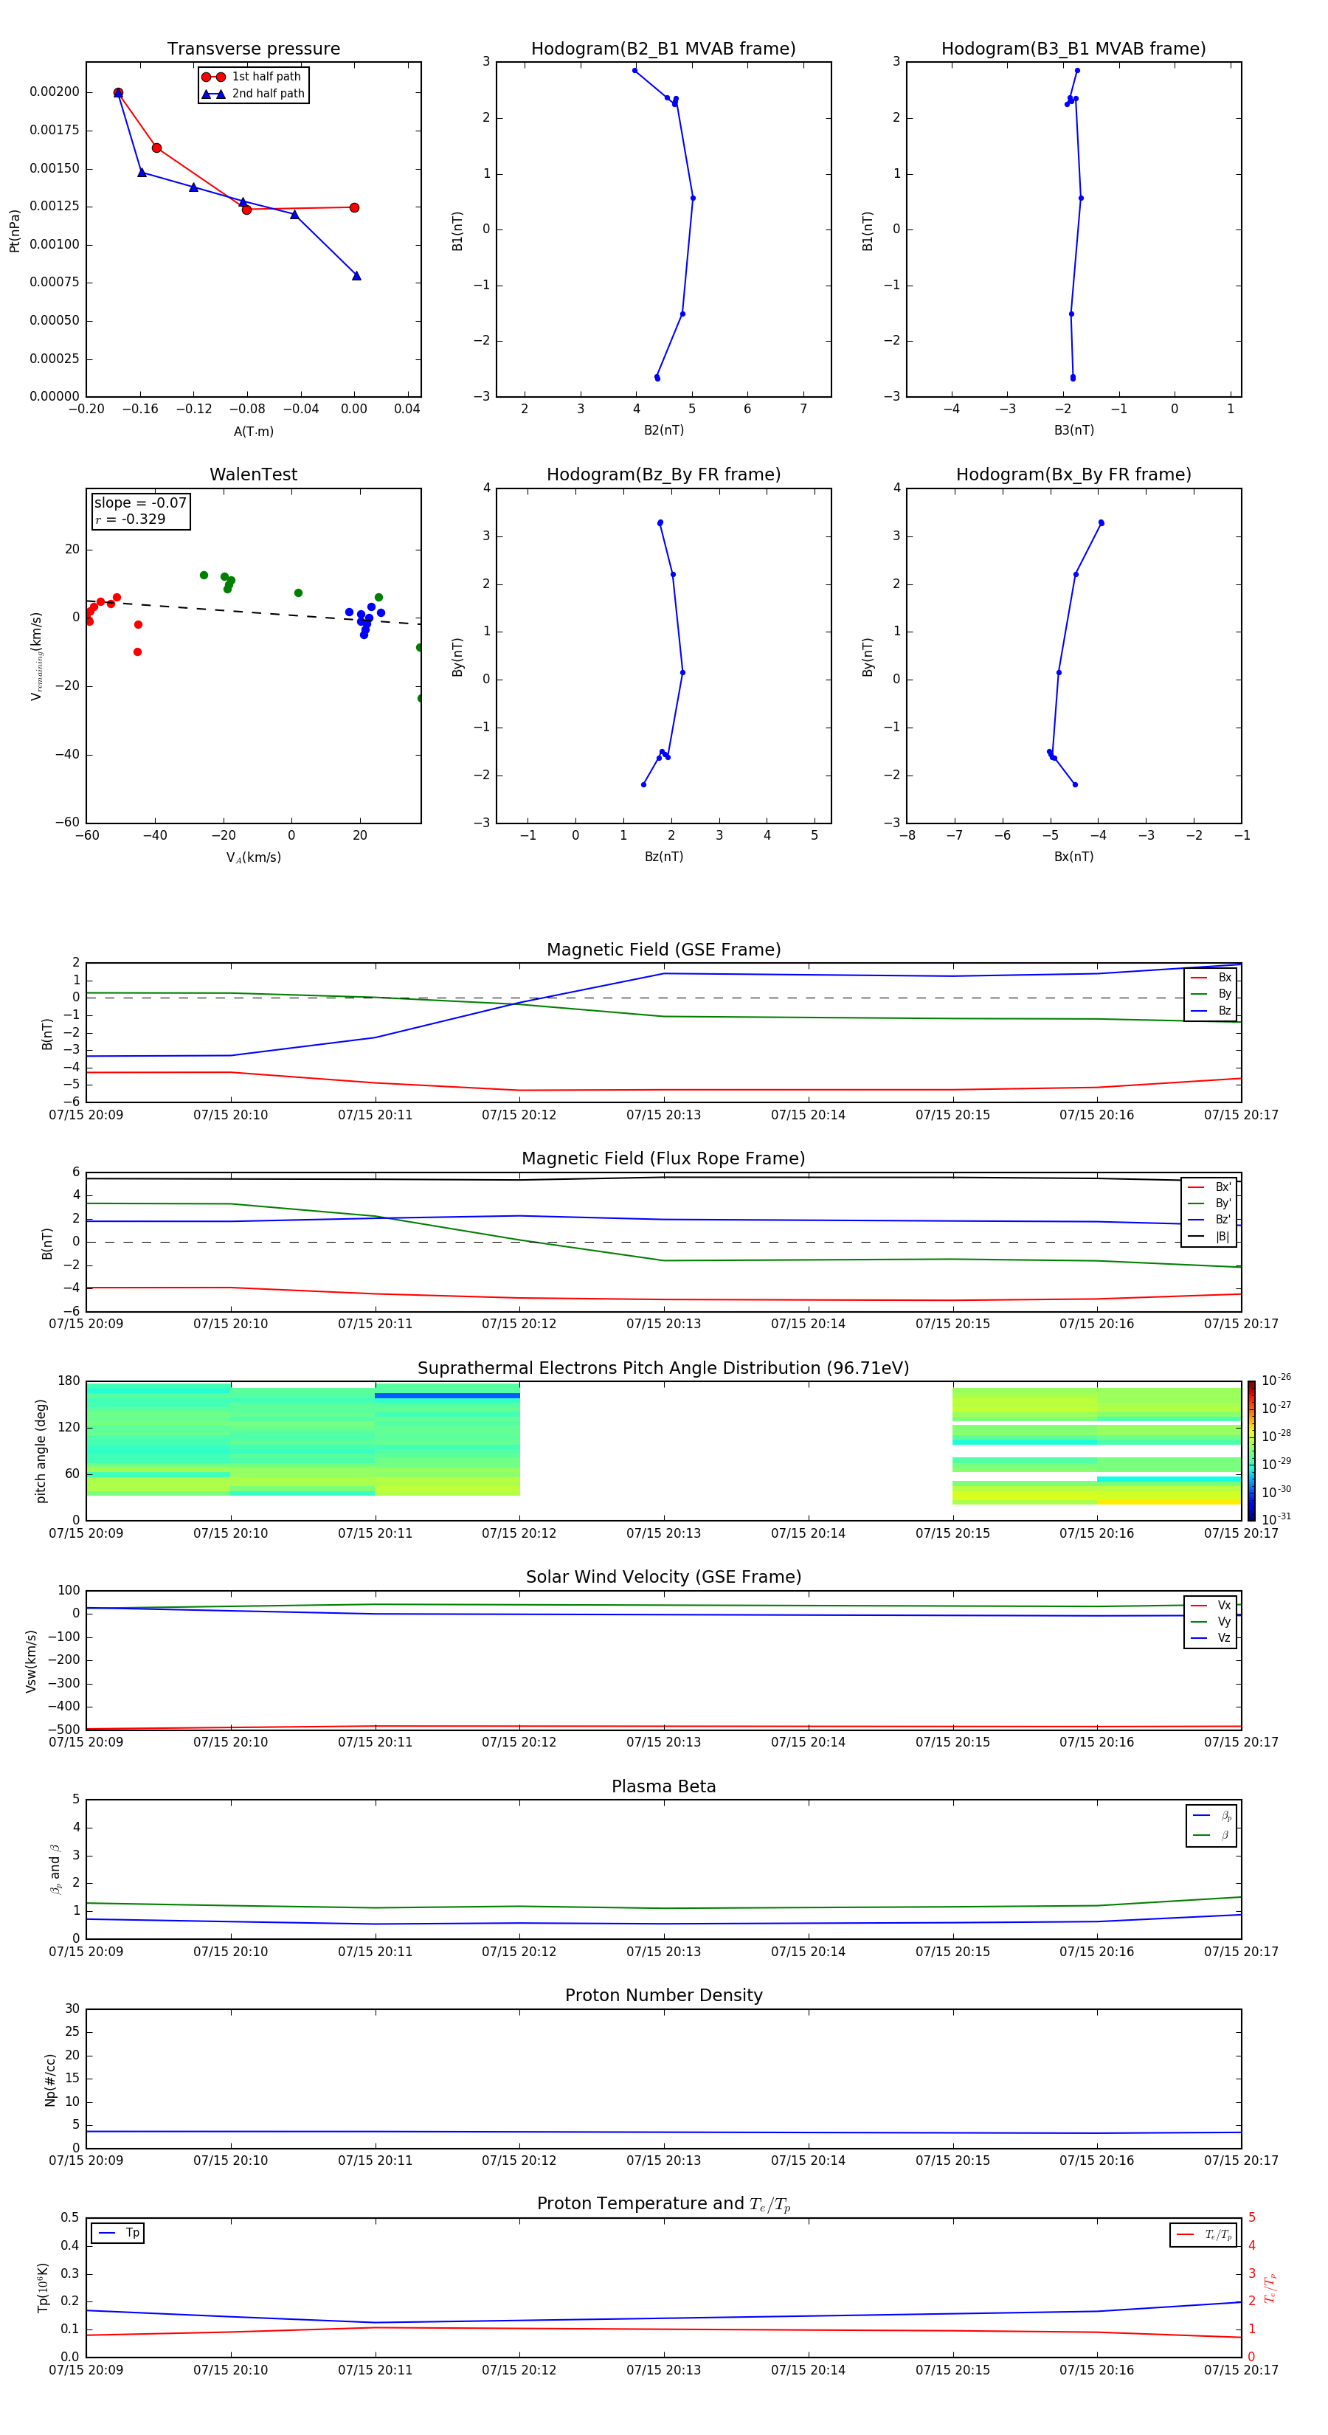Click the 'Np(#/cc)' axis label

pyautogui.click(x=50, y=2079)
